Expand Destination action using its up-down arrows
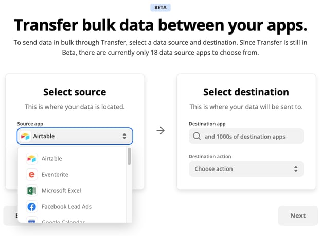The width and height of the screenshot is (321, 236). [295, 169]
